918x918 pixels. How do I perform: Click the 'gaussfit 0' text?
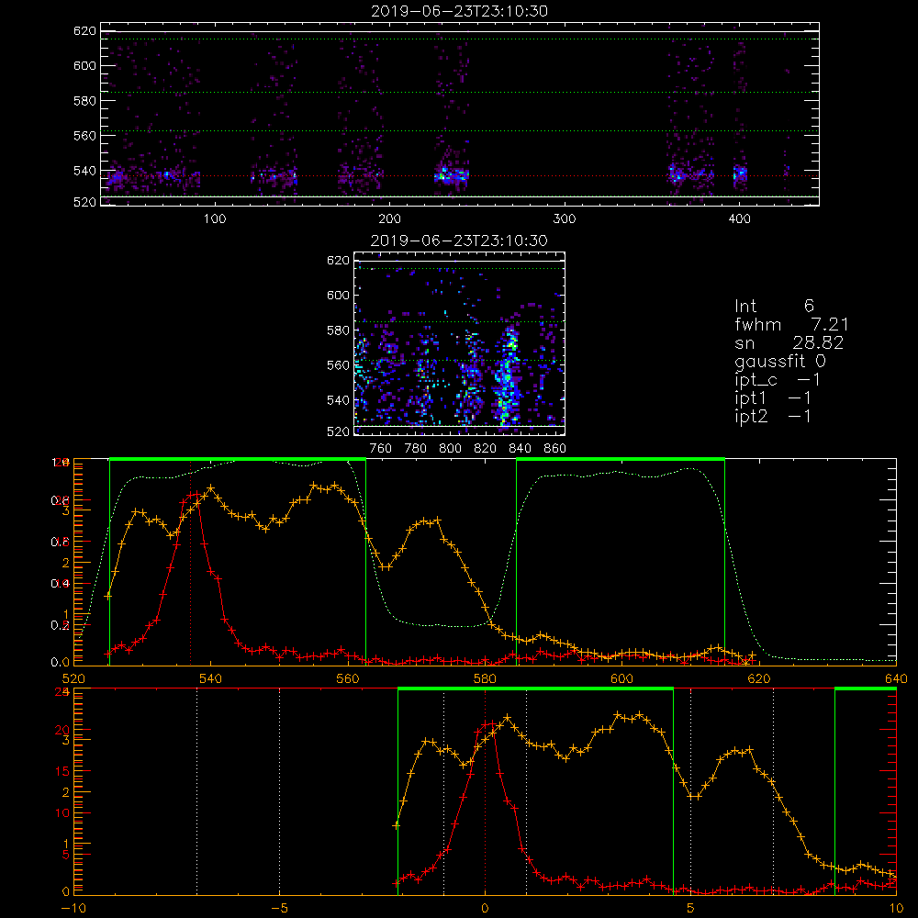click(780, 361)
